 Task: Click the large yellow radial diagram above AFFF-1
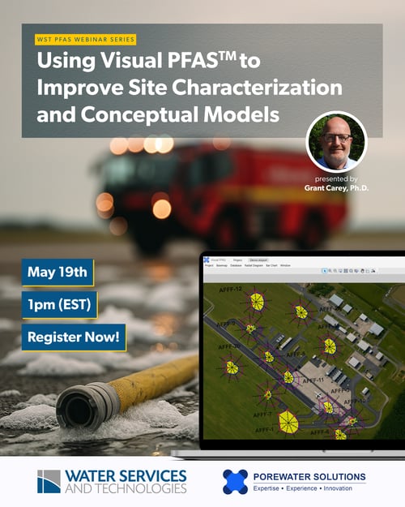(288, 422)
